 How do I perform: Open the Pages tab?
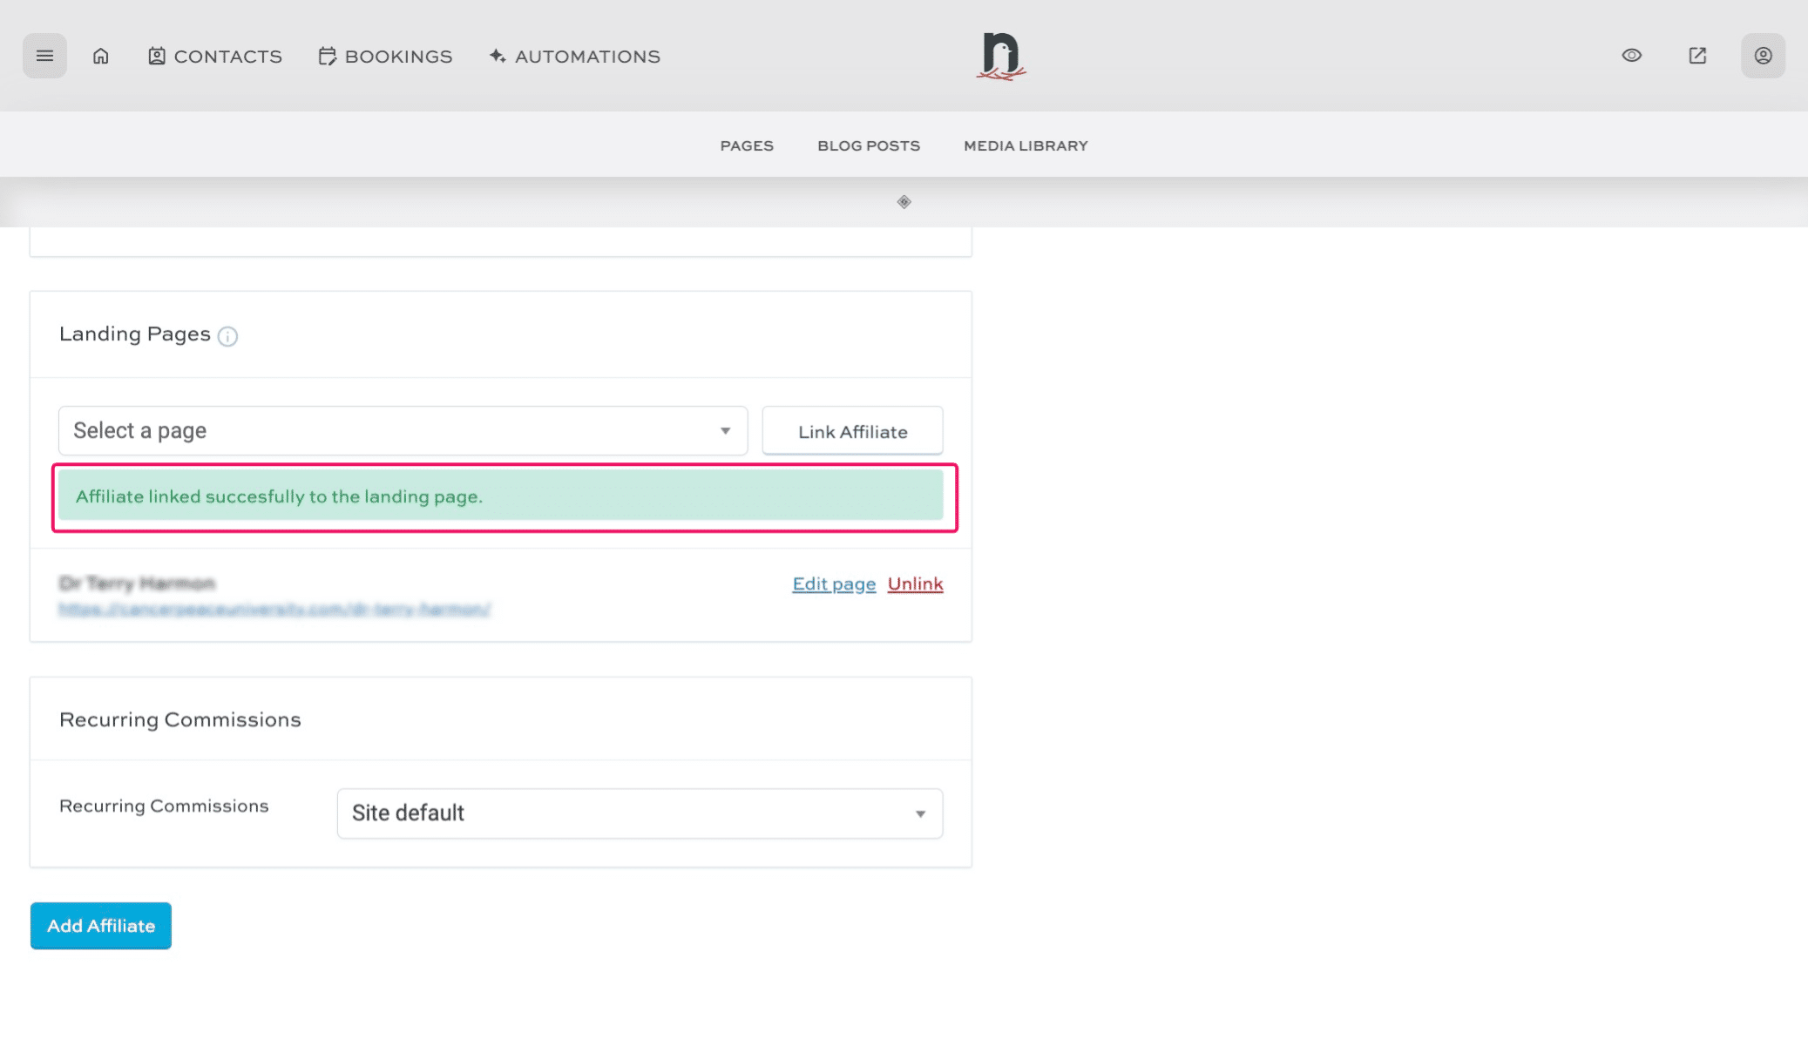pos(747,145)
